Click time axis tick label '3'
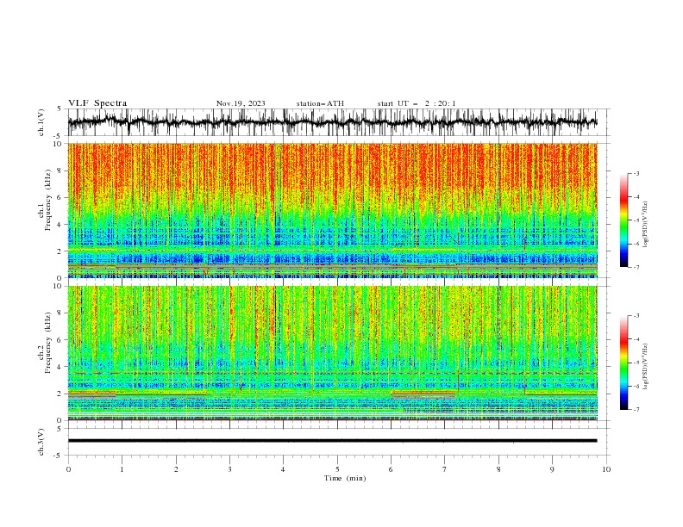683x527 pixels. coord(229,469)
